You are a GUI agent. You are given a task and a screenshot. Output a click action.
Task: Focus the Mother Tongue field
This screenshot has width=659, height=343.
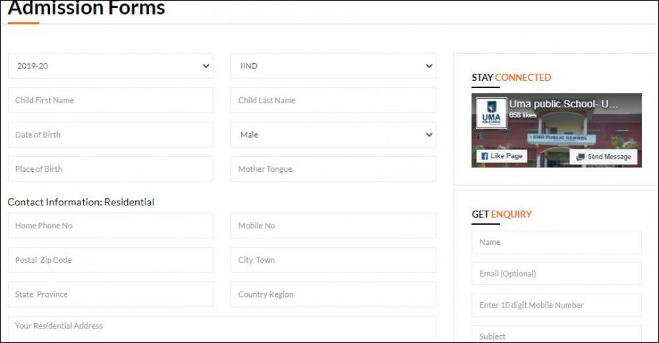(x=333, y=169)
